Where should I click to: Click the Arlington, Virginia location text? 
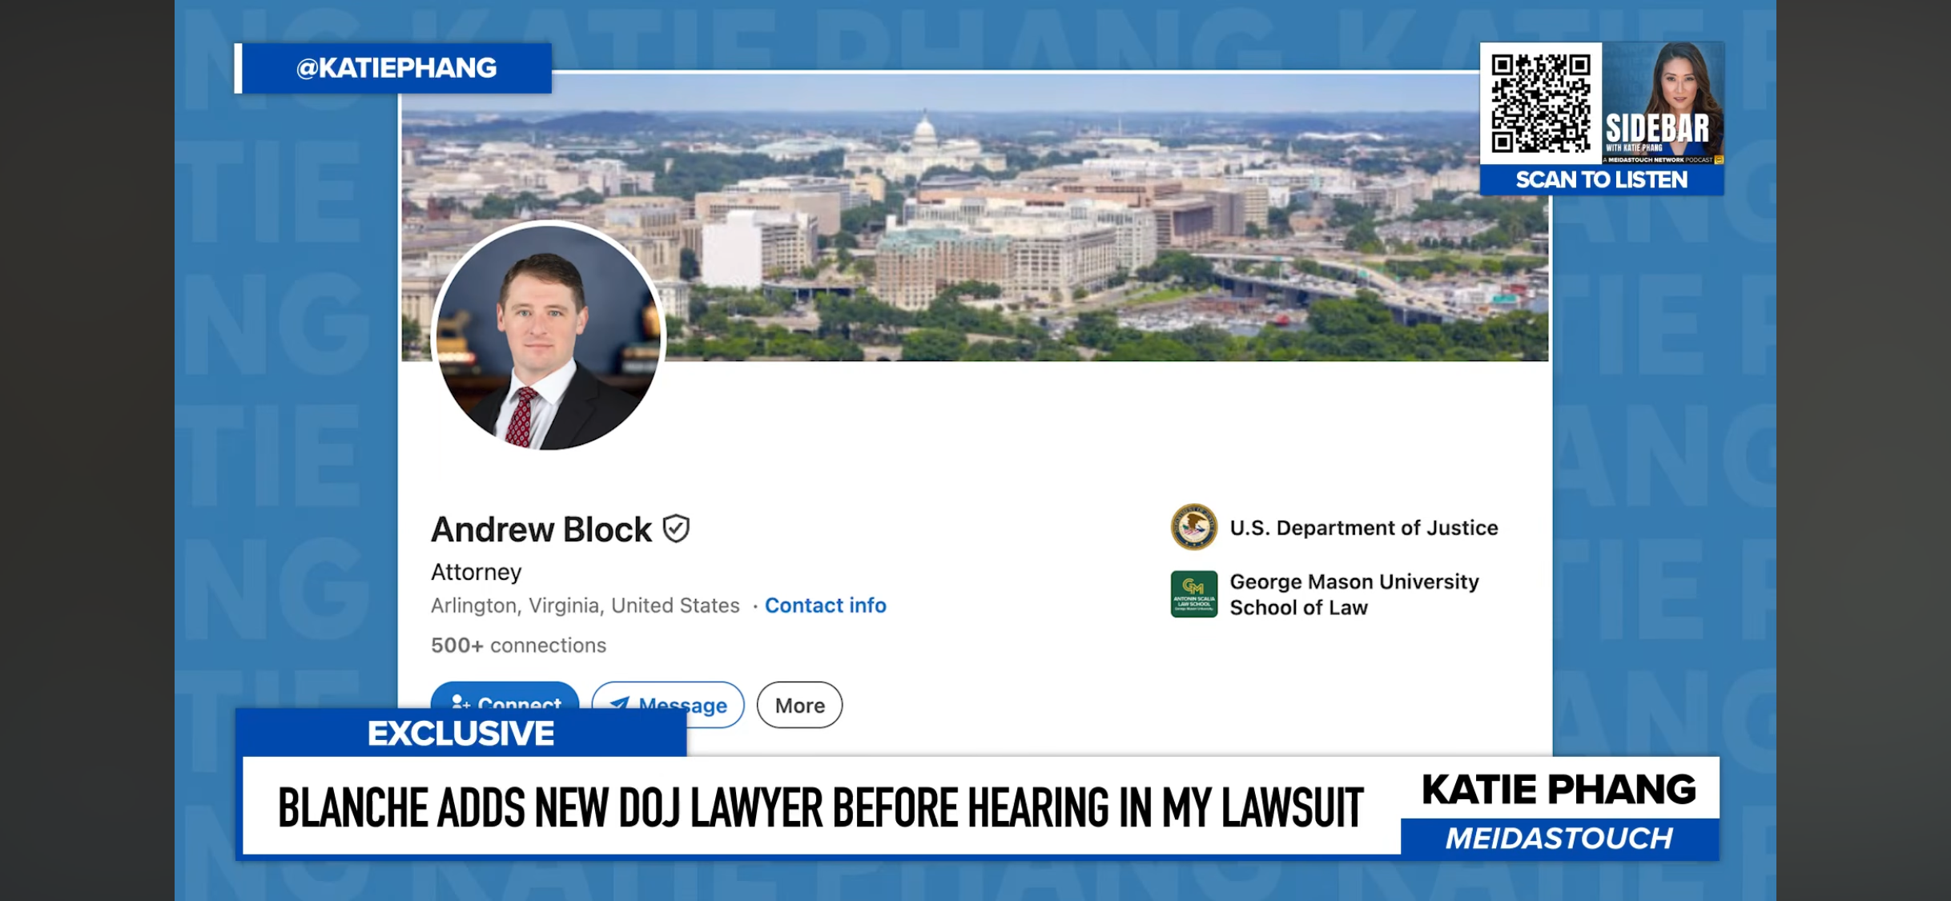[x=585, y=605]
